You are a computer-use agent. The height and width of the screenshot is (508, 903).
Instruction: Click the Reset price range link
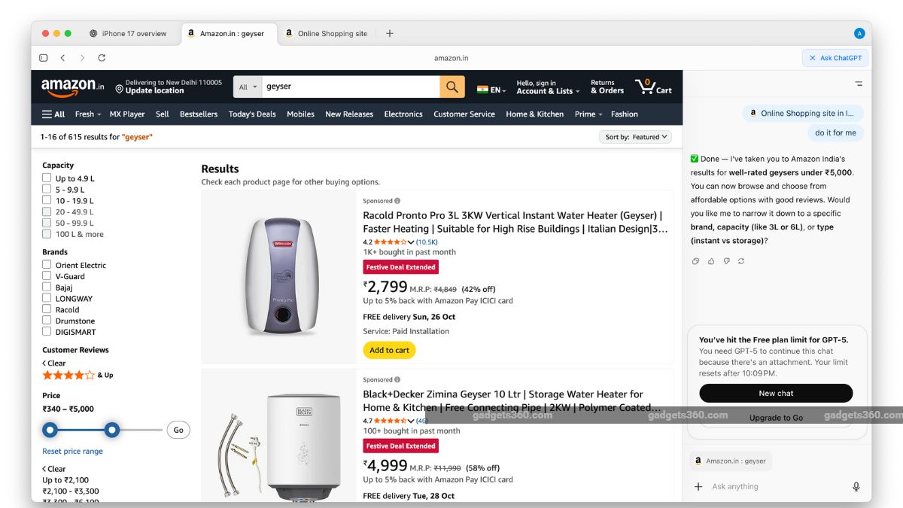pos(72,452)
